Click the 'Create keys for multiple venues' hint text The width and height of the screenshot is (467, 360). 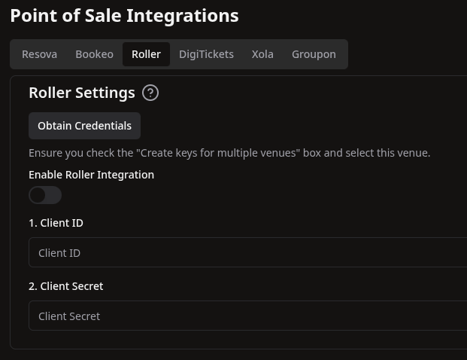click(229, 153)
